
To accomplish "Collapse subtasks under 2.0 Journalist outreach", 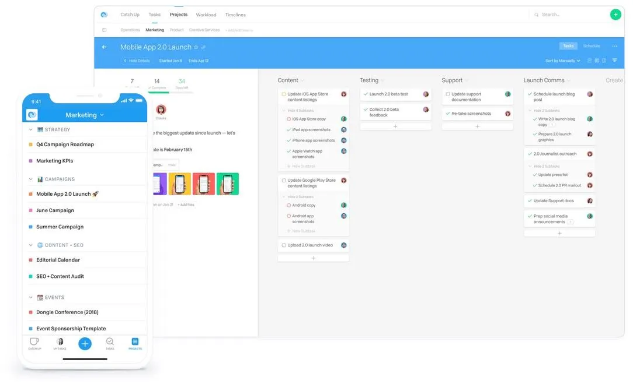I will coord(544,166).
